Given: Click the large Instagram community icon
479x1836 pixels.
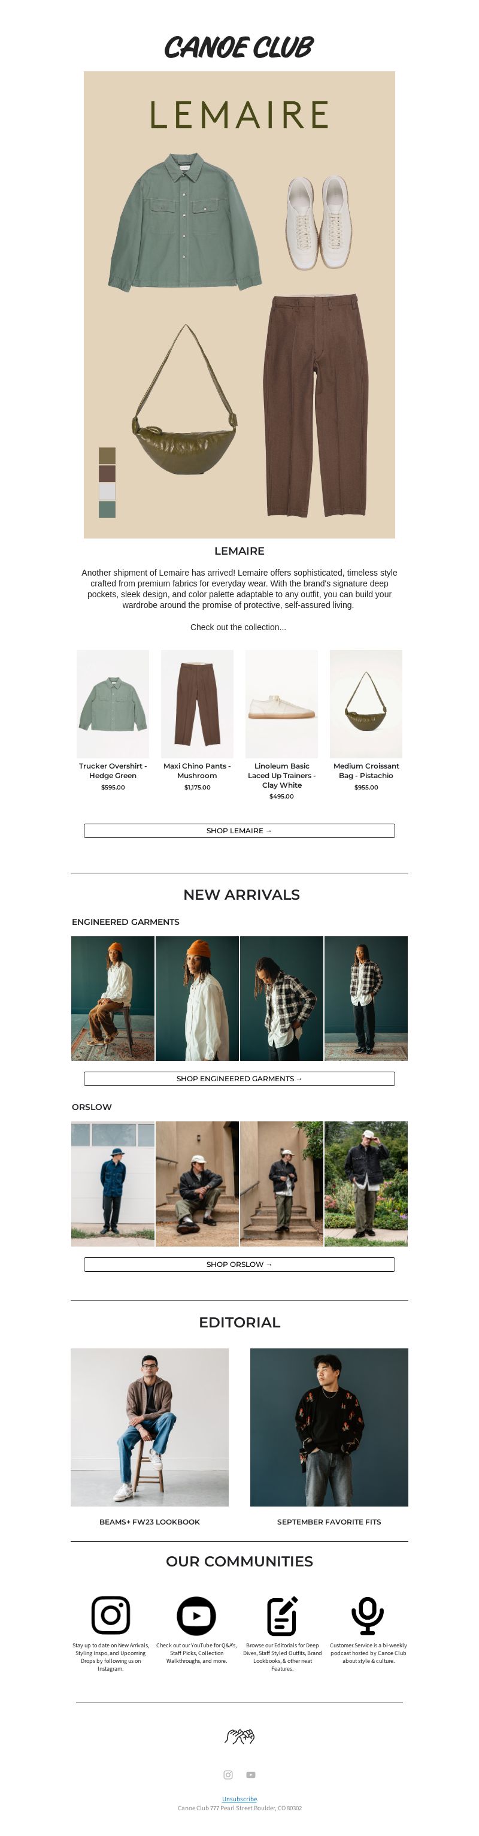Looking at the screenshot, I should (x=111, y=1614).
